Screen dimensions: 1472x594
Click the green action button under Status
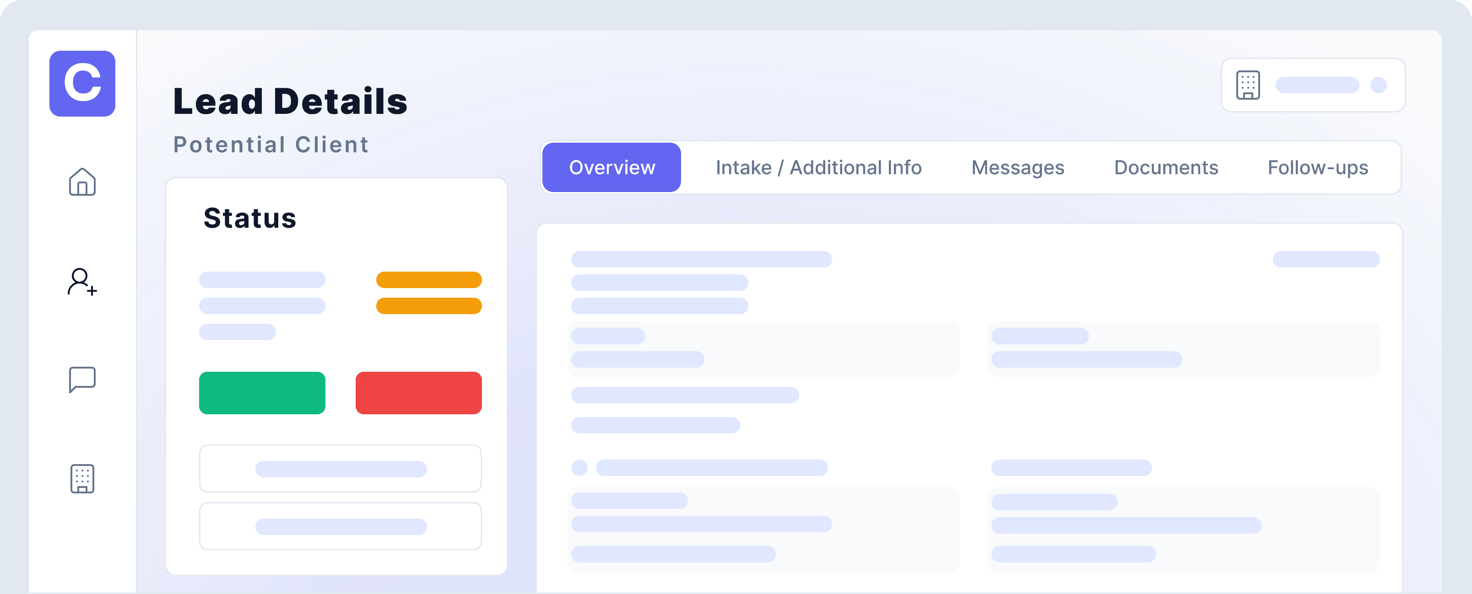coord(262,392)
